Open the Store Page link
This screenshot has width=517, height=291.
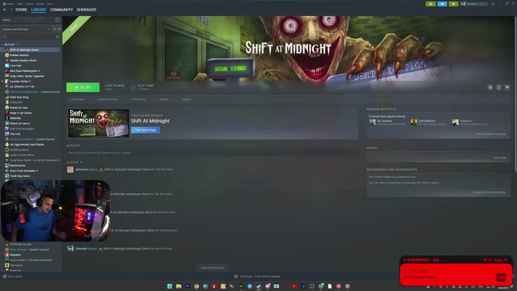78,99
